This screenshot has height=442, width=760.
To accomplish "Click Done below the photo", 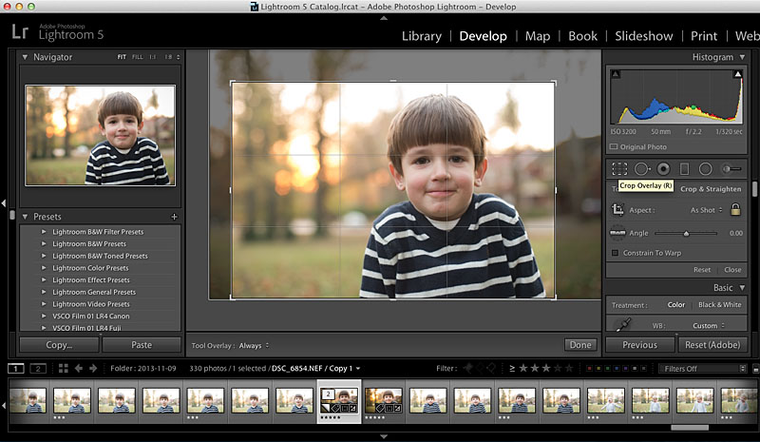I will pyautogui.click(x=580, y=345).
